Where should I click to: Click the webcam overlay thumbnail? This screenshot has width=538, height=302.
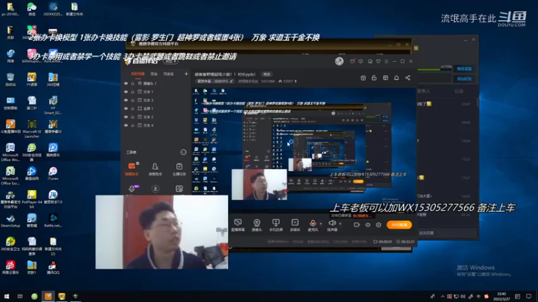161,232
